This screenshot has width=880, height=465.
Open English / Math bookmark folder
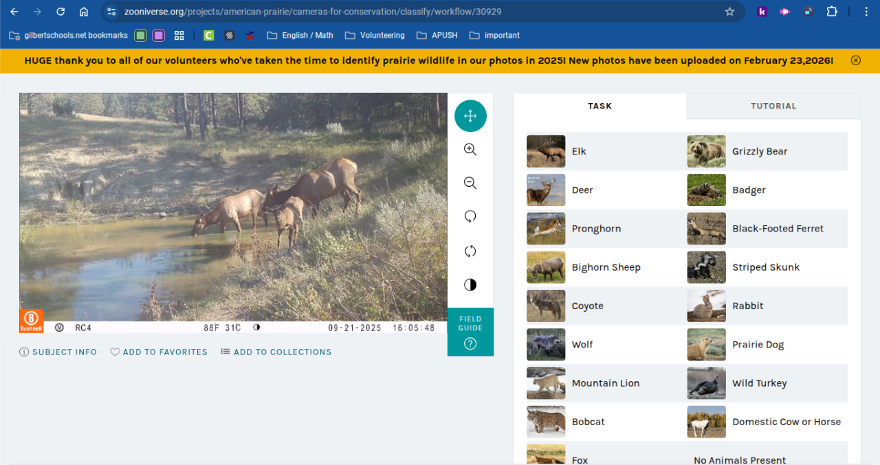pyautogui.click(x=300, y=35)
